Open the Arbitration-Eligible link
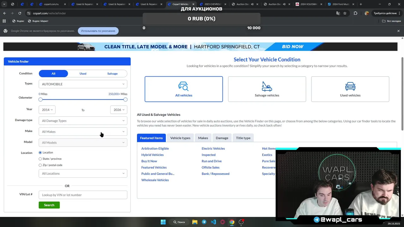Screen dimensions: 404x227 click(155, 148)
